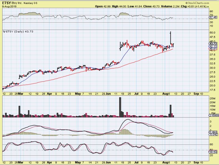Click the tall price spike bar above 50
This screenshot has width=219, height=165.
[x=171, y=38]
